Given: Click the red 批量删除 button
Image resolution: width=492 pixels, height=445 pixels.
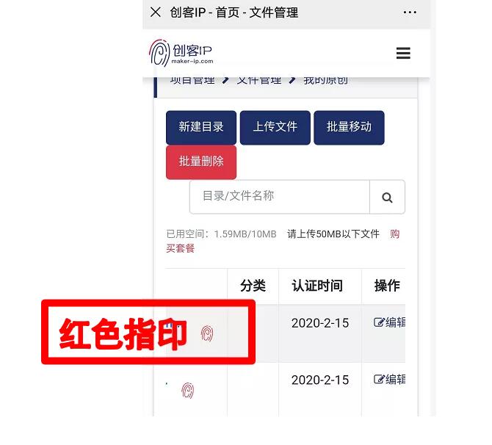Looking at the screenshot, I should pos(201,162).
